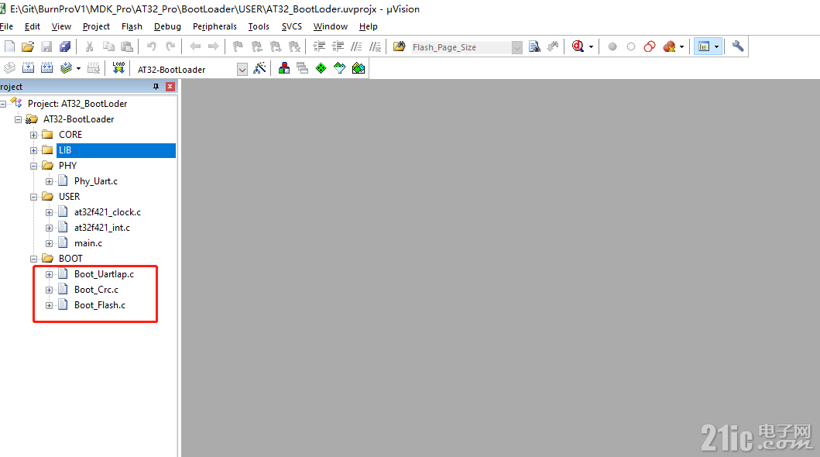Click the Redo arrow icon
This screenshot has height=457, width=820.
click(x=170, y=47)
